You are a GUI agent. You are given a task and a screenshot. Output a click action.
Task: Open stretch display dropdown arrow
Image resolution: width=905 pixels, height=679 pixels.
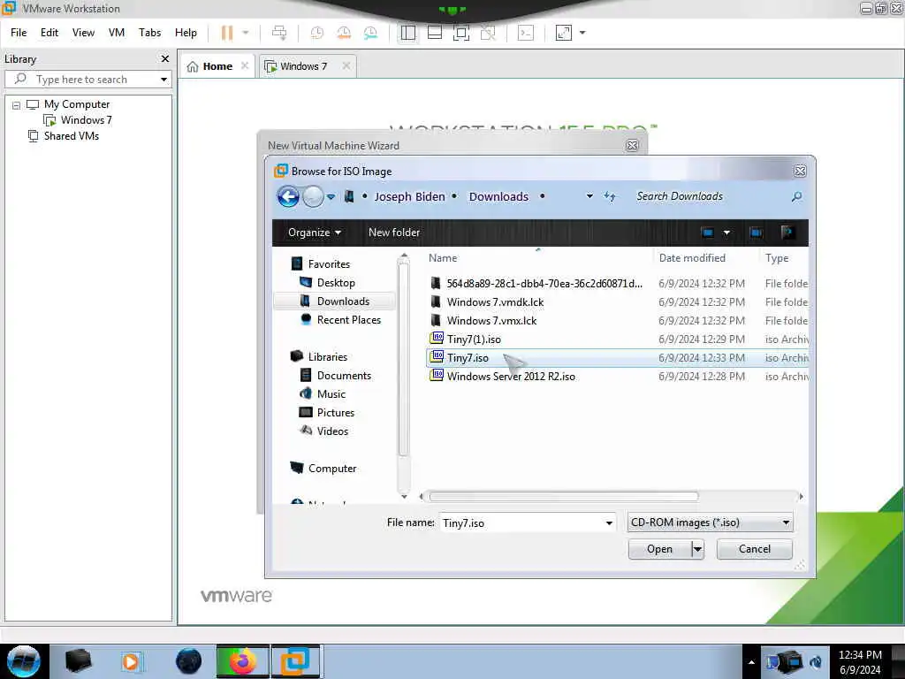pos(582,33)
